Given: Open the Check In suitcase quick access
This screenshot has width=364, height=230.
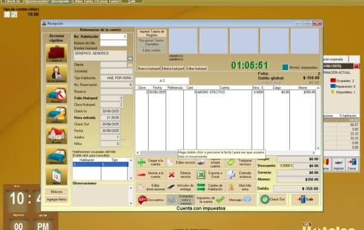Looking at the screenshot, I should 56,53.
